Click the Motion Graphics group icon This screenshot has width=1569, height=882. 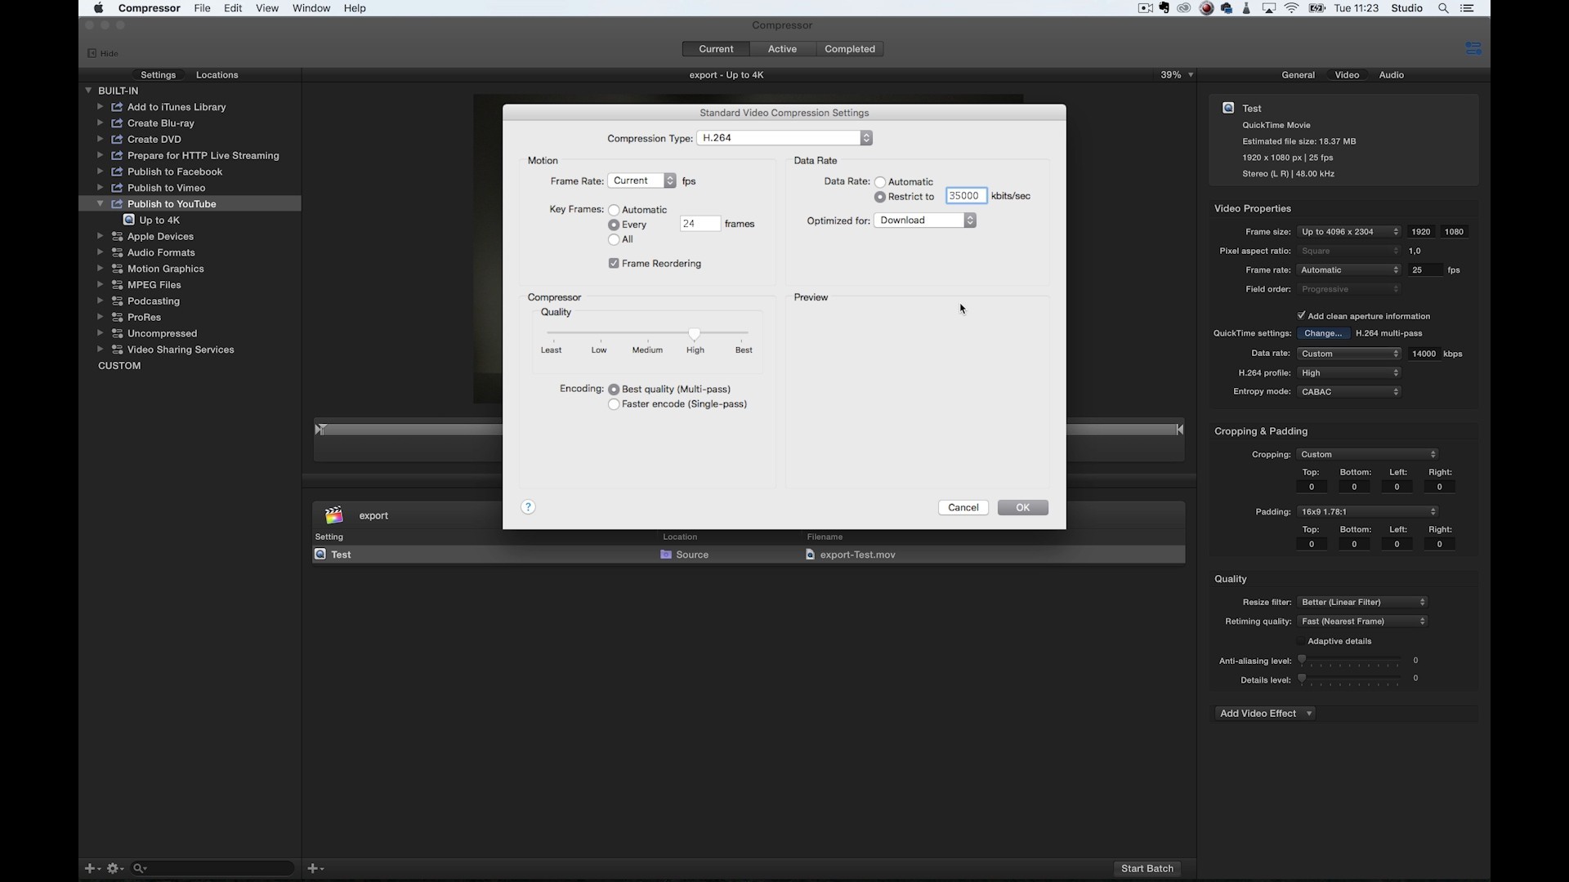tap(117, 269)
